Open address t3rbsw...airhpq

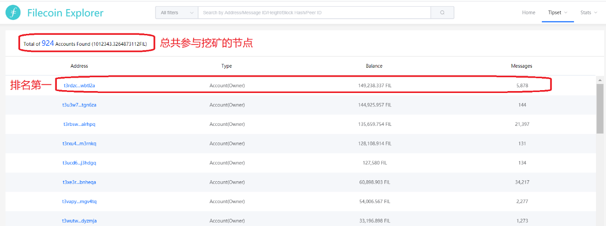click(x=79, y=124)
